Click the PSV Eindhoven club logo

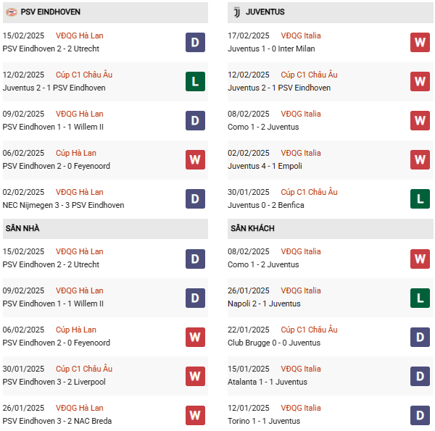coord(11,12)
